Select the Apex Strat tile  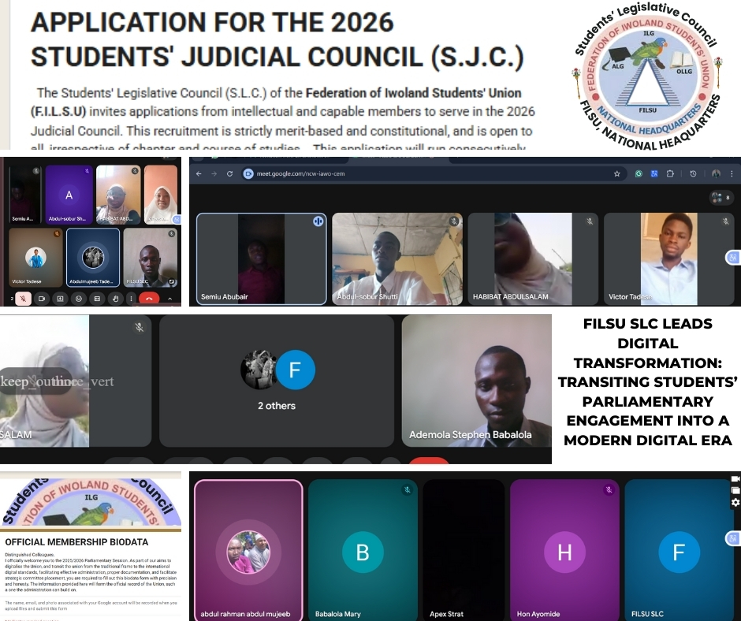pos(464,550)
